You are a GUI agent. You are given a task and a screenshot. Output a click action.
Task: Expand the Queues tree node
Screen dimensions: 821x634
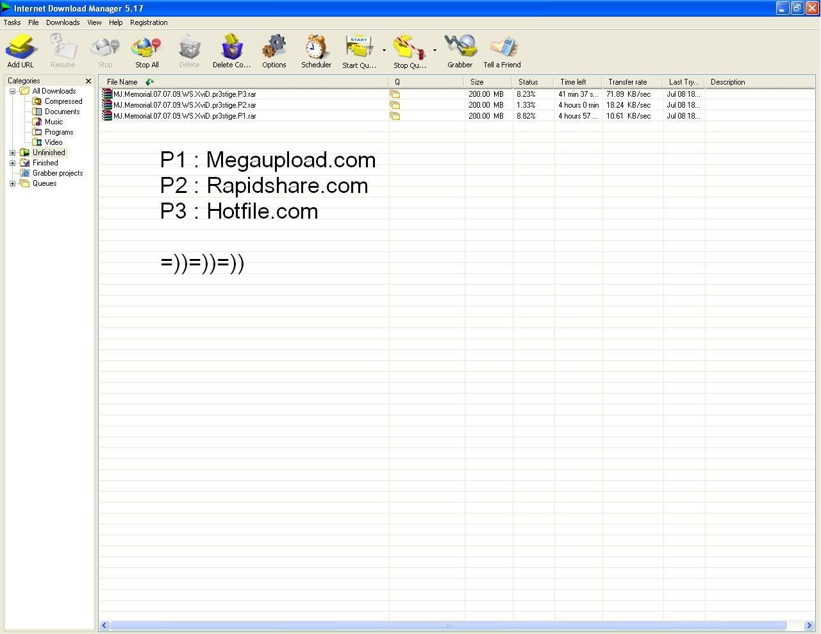[x=12, y=183]
